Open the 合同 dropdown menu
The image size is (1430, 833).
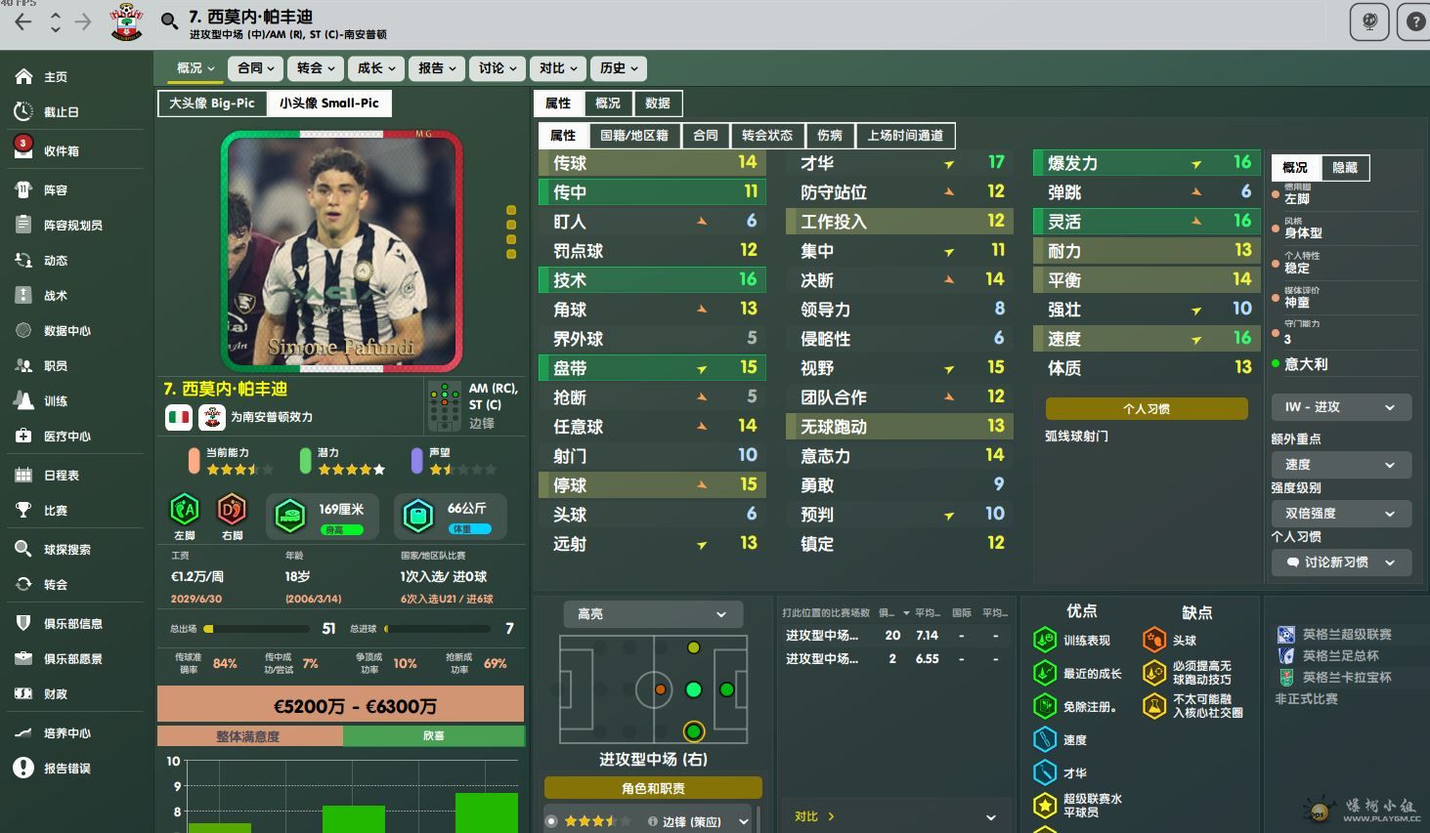pyautogui.click(x=256, y=67)
